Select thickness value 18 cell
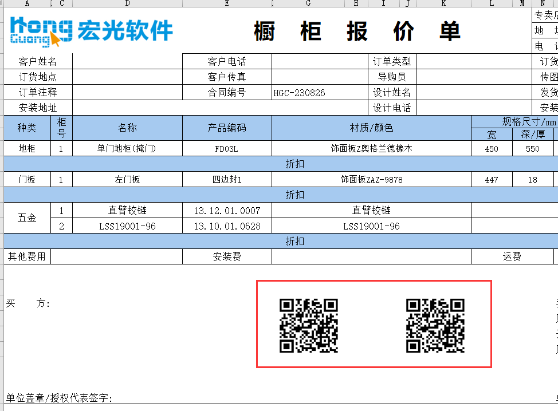Screen dimensions: 558x411 pyautogui.click(x=533, y=179)
